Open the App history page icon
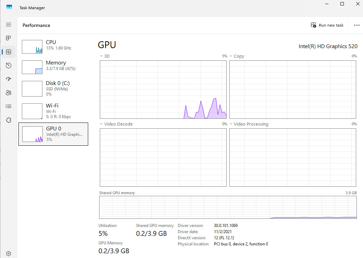The width and height of the screenshot is (363, 258). coord(9,66)
